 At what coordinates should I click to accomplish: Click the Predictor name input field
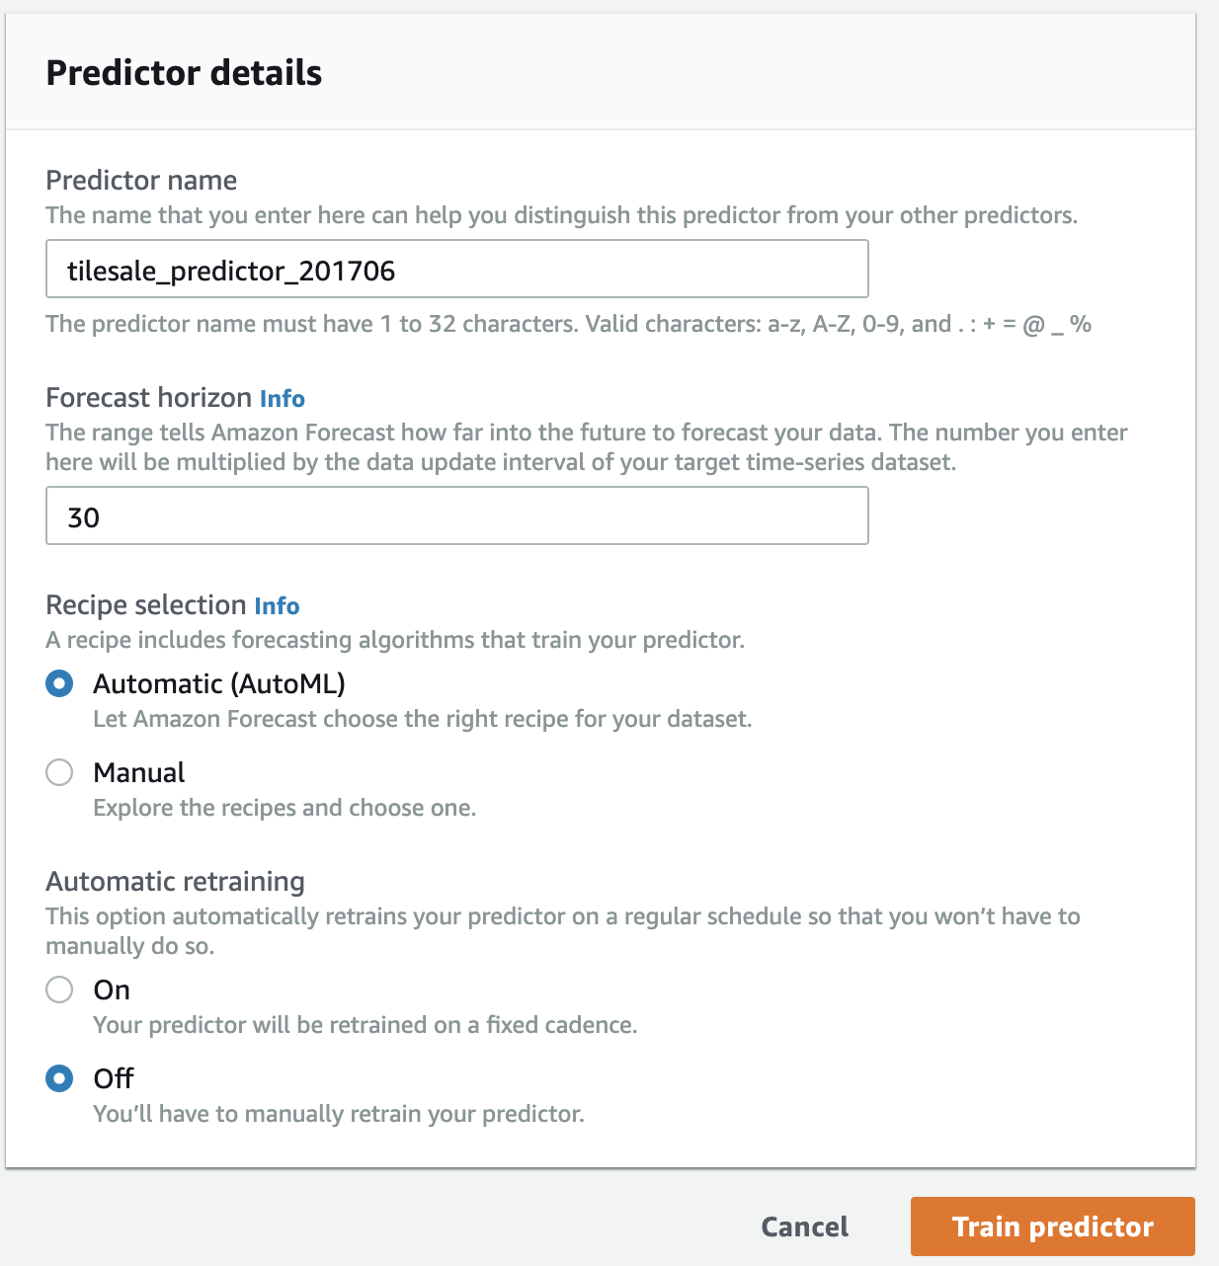[x=456, y=269]
